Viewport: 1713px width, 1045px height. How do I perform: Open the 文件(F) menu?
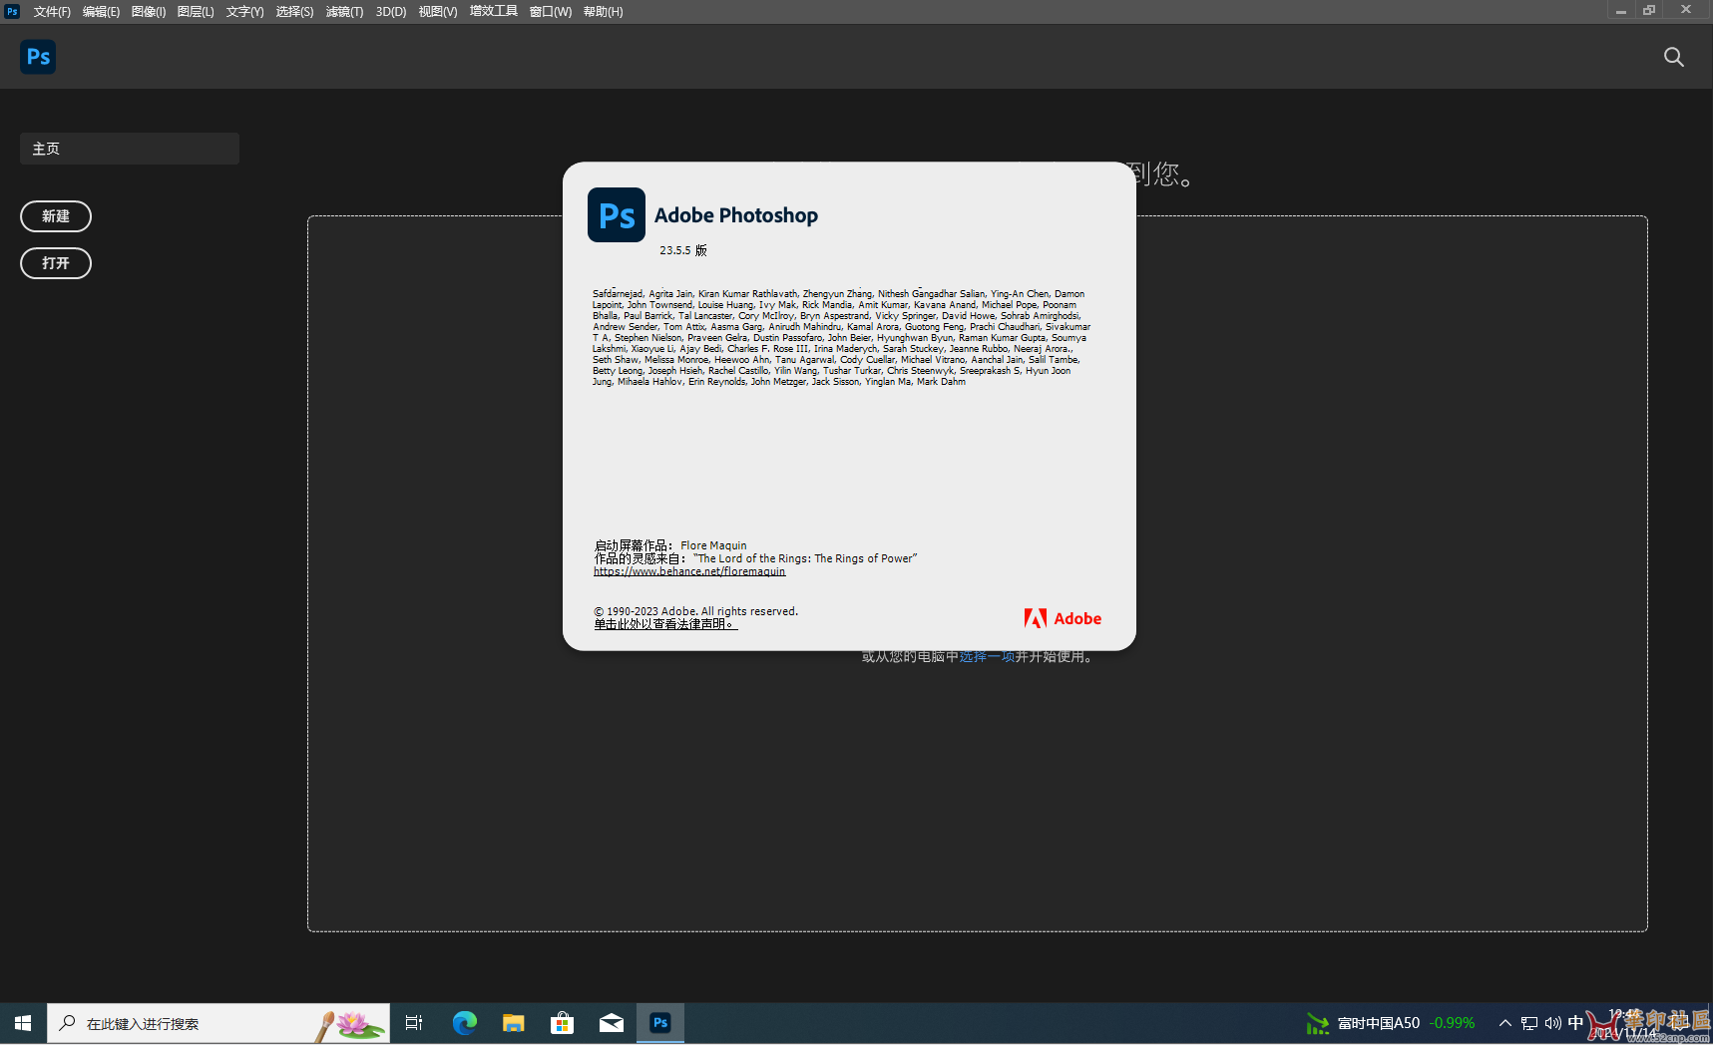(52, 12)
